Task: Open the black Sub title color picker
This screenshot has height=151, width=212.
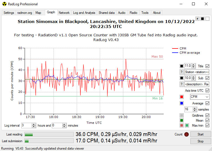Action: pyautogui.click(x=182, y=78)
